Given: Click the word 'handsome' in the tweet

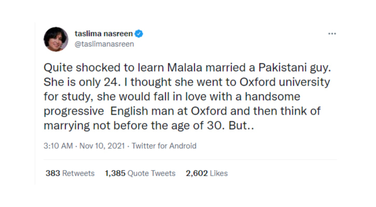Looking at the screenshot, I should pos(272,97).
